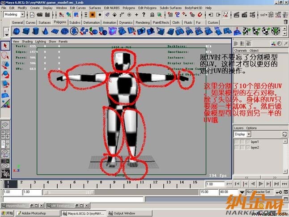Click the go to start of range button
The width and height of the screenshot is (289, 217).
[x=229, y=184]
